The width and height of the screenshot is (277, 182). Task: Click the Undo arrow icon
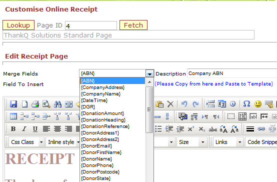[x=184, y=104]
